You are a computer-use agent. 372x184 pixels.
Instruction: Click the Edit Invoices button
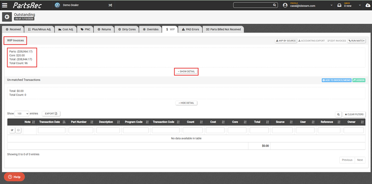click(x=337, y=41)
